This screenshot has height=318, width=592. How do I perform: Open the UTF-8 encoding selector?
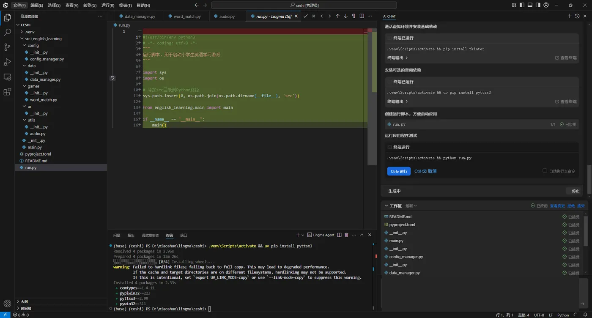point(539,315)
